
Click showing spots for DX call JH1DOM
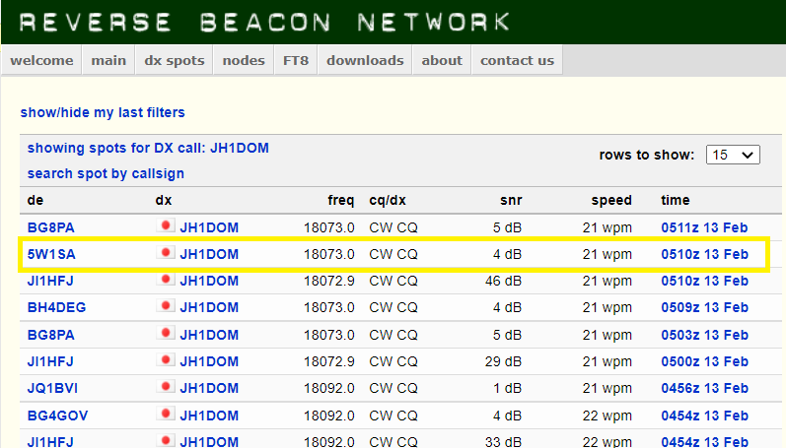click(148, 148)
